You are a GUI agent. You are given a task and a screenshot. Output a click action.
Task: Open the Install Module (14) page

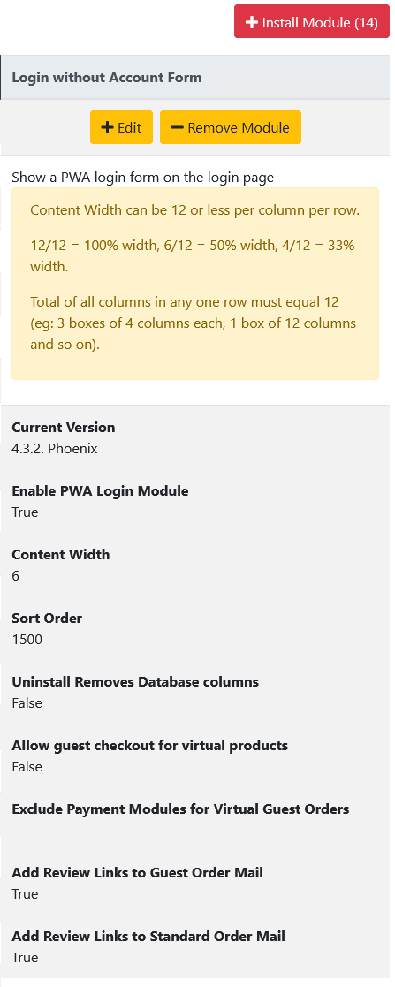[312, 22]
